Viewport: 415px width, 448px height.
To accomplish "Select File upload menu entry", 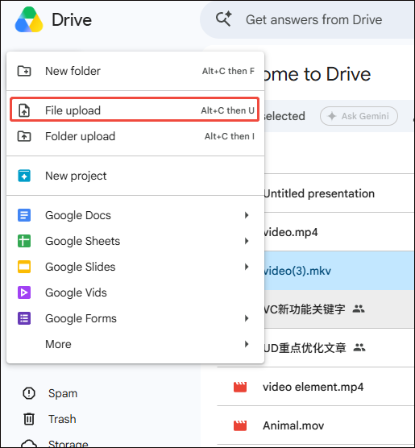I will [x=135, y=110].
